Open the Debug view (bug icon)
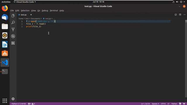 click(13, 36)
